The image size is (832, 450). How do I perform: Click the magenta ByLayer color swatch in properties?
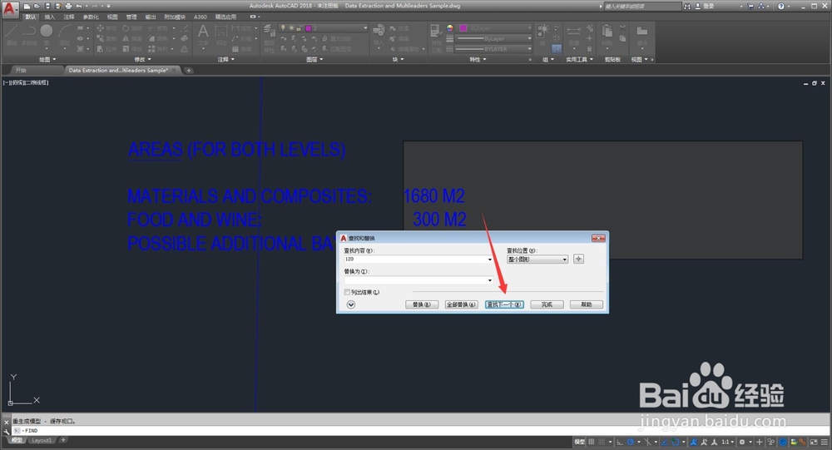[463, 28]
